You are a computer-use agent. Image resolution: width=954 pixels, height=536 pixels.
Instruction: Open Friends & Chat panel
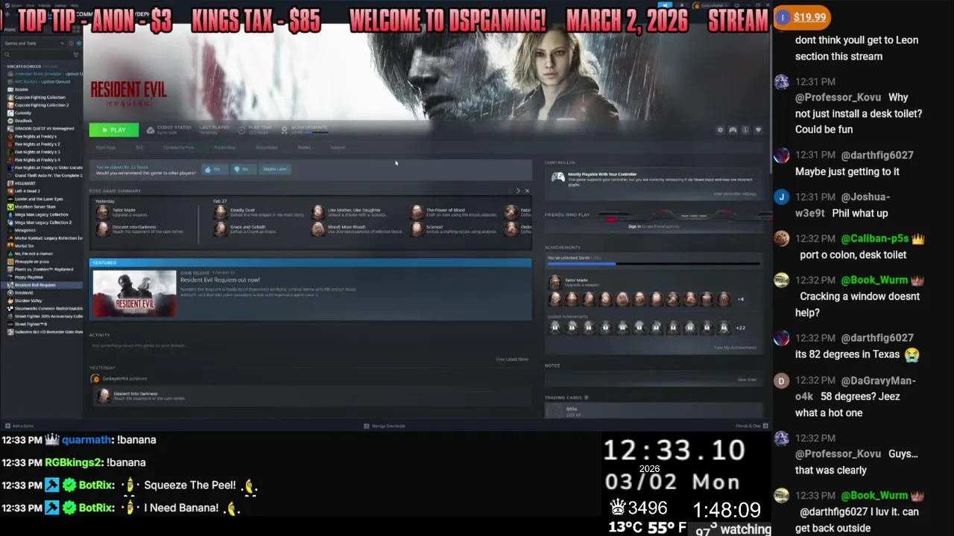tap(750, 426)
